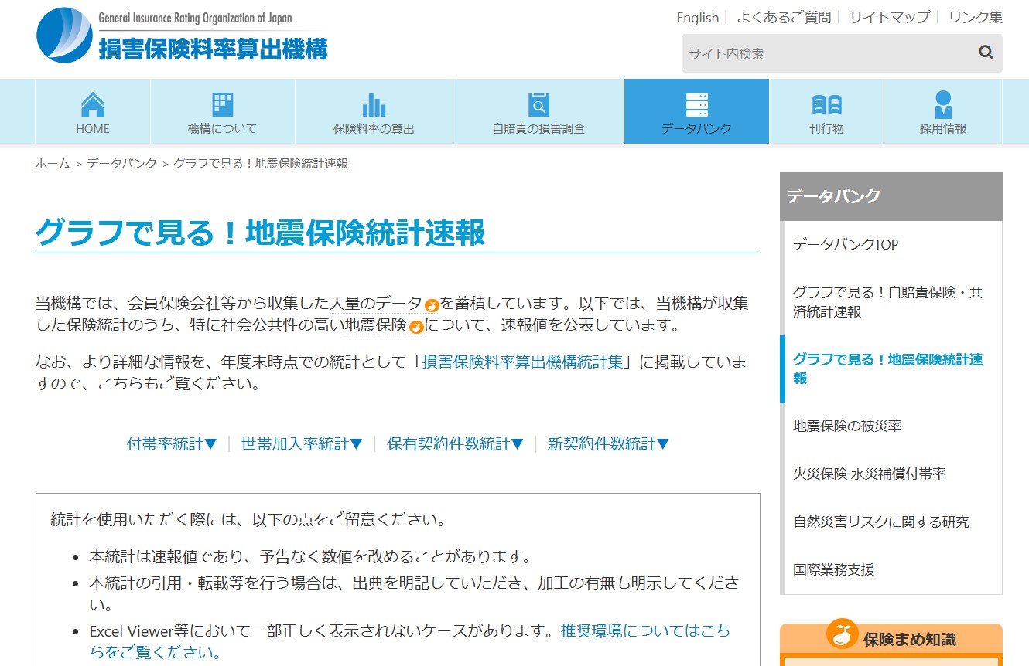Image resolution: width=1029 pixels, height=666 pixels.
Task: Jump to 保有契約件数統計▼ section
Action: 455,443
